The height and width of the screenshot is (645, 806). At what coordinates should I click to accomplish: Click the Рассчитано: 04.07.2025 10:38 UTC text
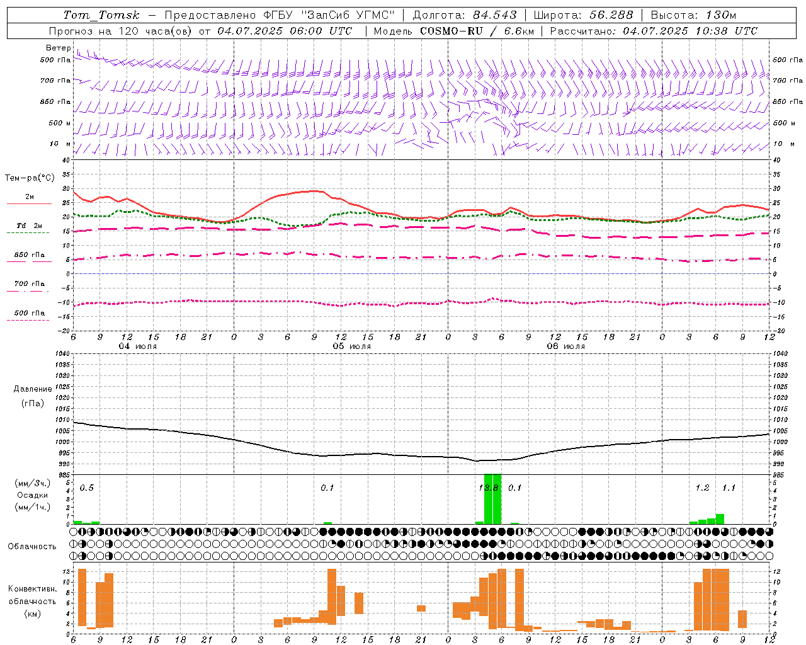point(654,31)
